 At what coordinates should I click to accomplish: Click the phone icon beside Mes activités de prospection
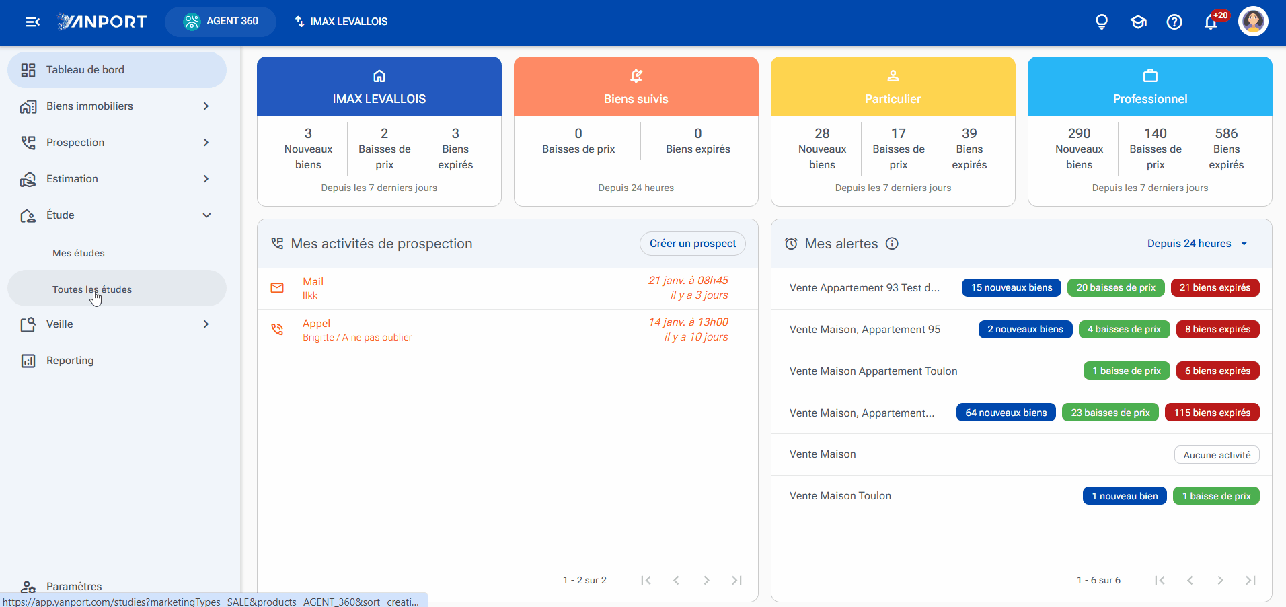277,244
